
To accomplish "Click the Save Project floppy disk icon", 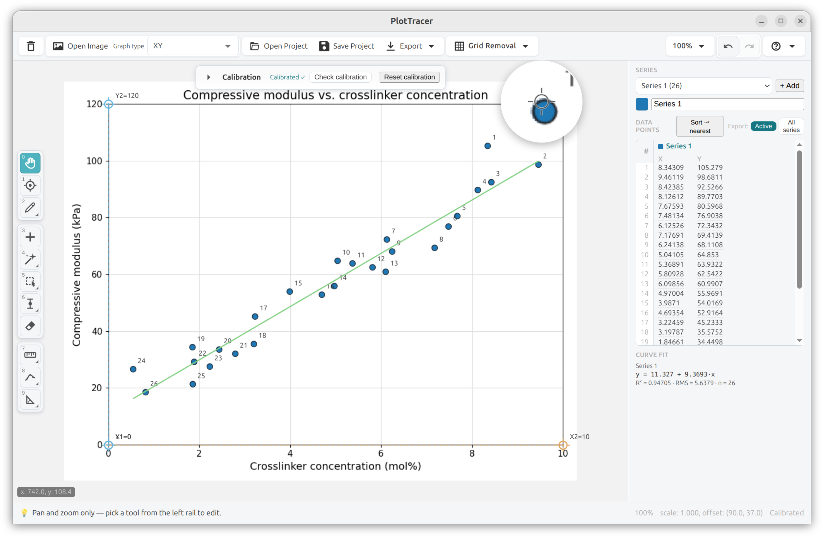I will pos(324,46).
